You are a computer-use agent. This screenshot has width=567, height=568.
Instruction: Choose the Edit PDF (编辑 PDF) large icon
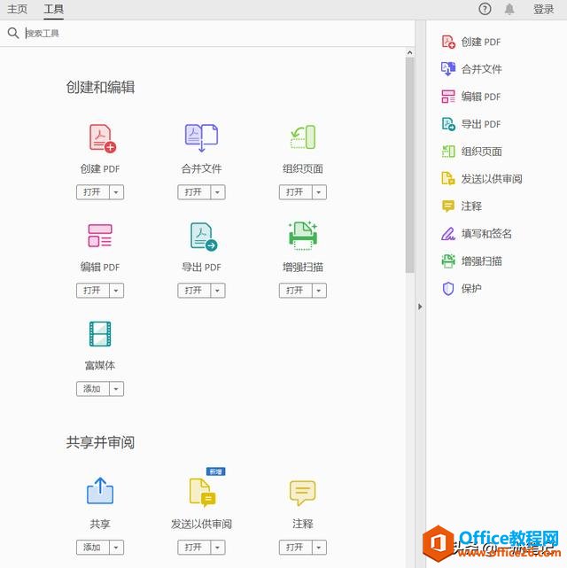pos(100,236)
